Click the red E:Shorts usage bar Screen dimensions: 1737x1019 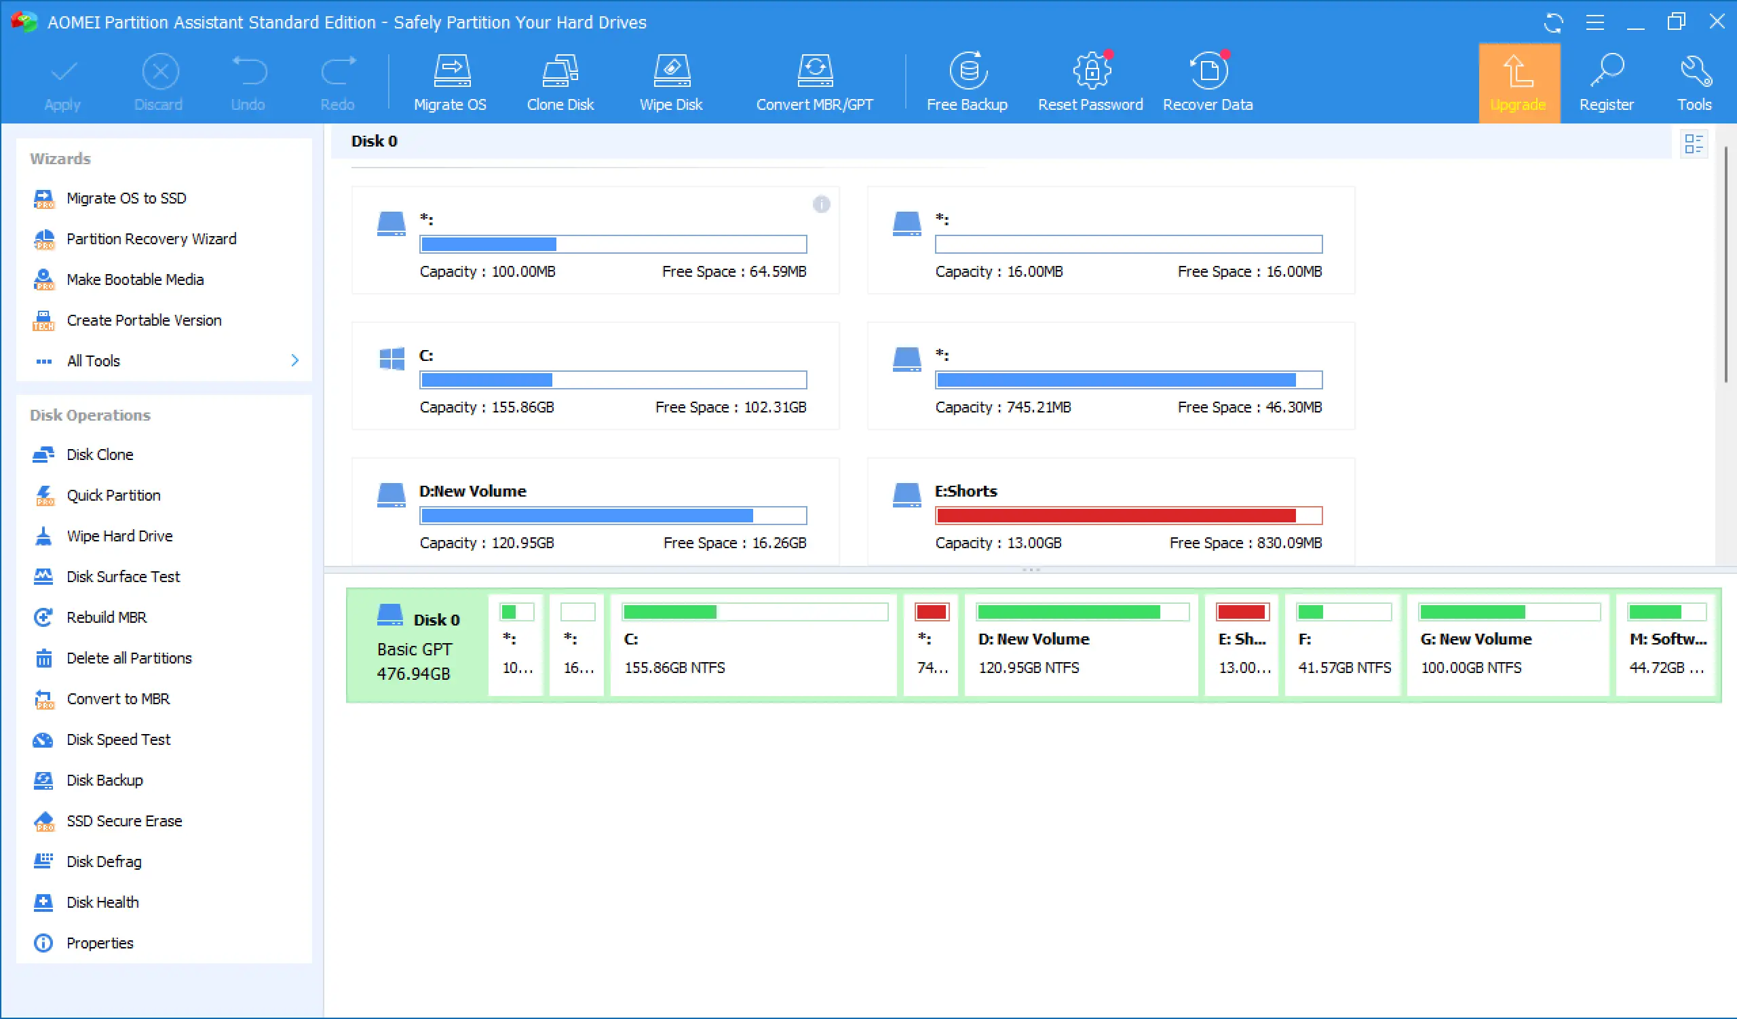click(1128, 516)
